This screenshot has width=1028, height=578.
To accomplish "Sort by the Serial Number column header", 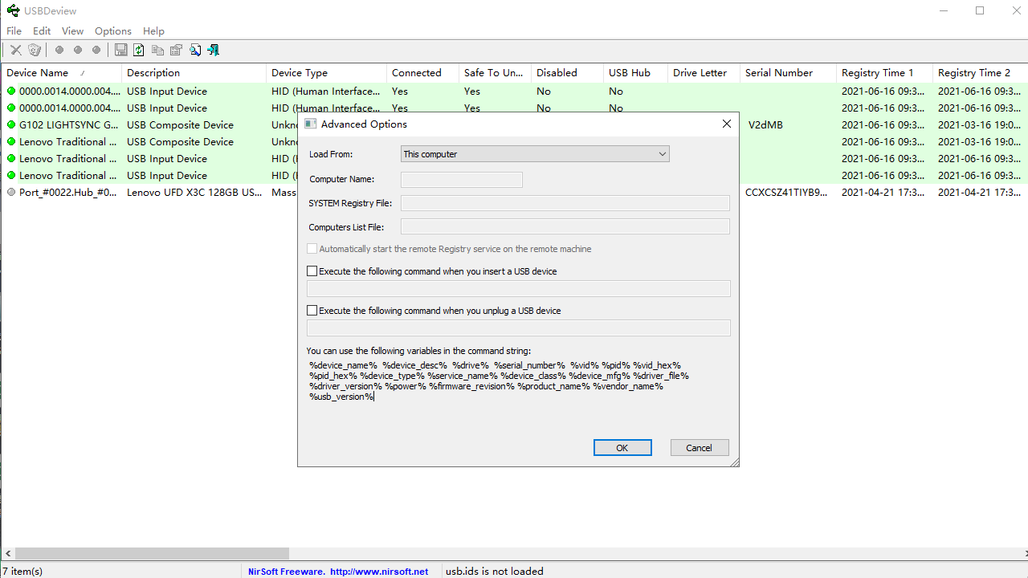I will click(x=778, y=73).
